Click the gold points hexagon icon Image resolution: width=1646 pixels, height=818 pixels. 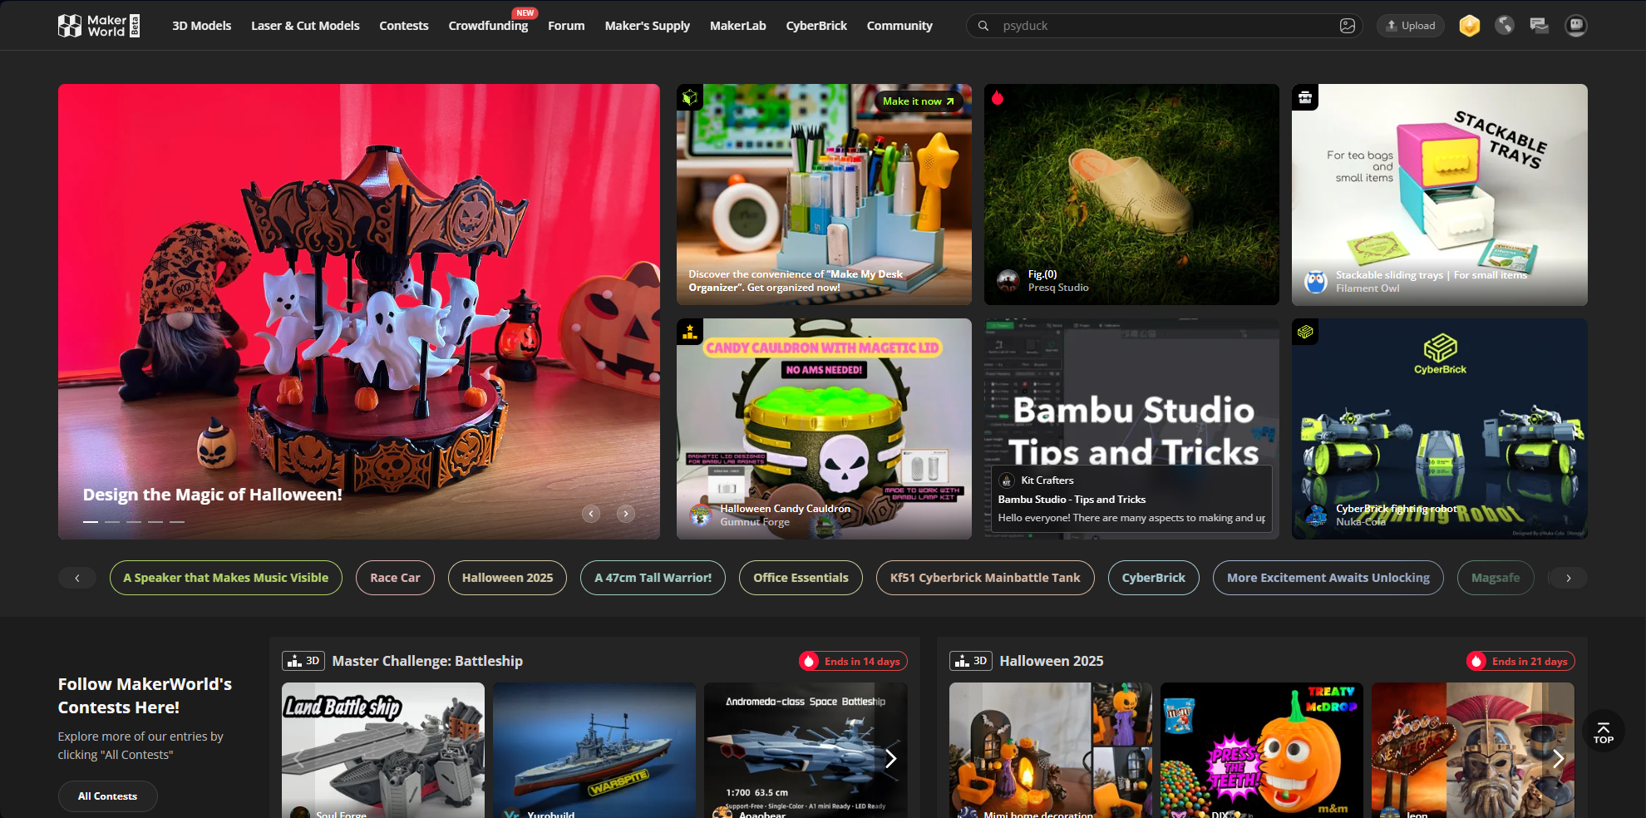point(1469,26)
